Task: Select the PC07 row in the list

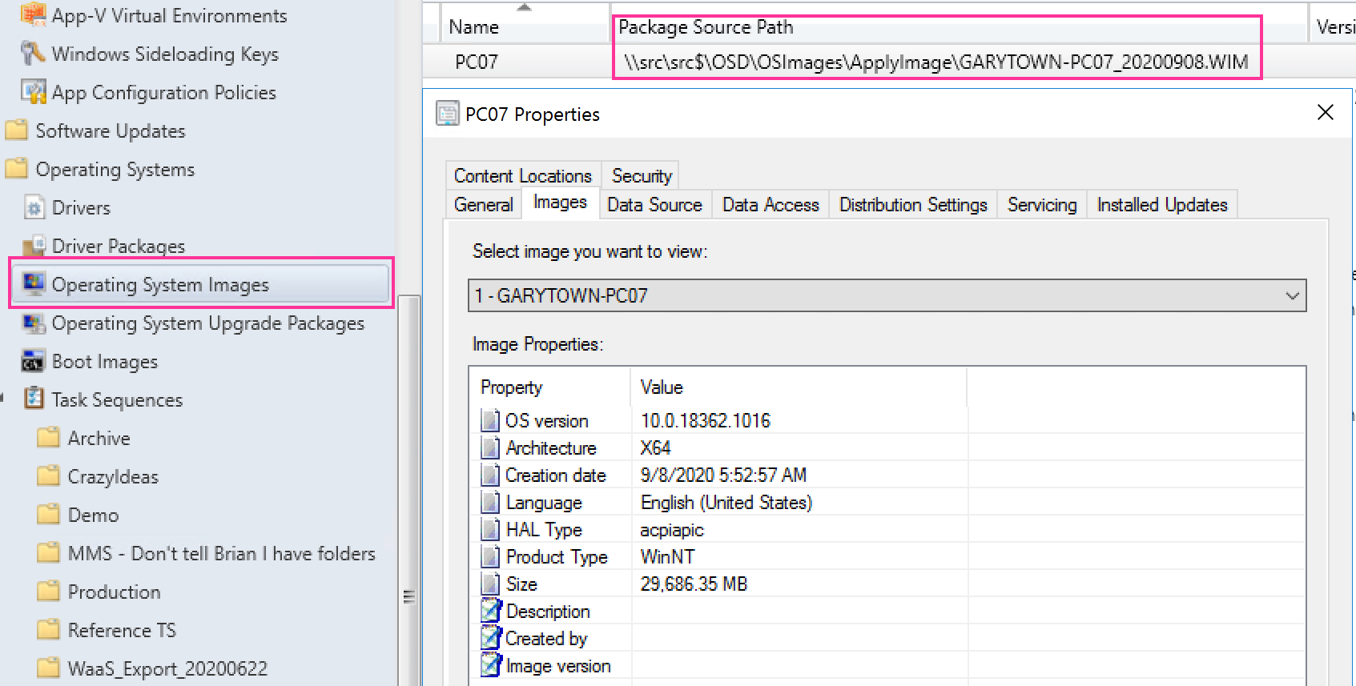Action: tap(477, 62)
